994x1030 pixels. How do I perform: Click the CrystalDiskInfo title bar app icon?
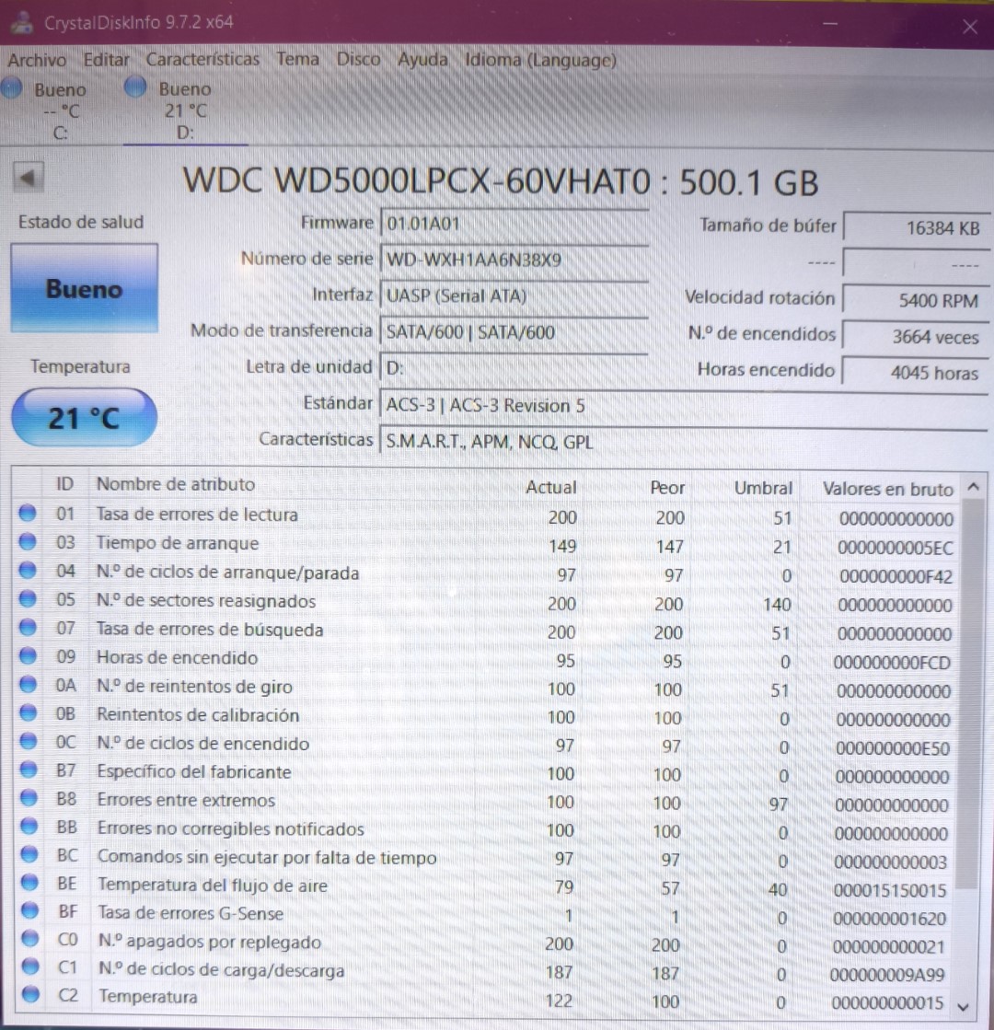tap(22, 22)
